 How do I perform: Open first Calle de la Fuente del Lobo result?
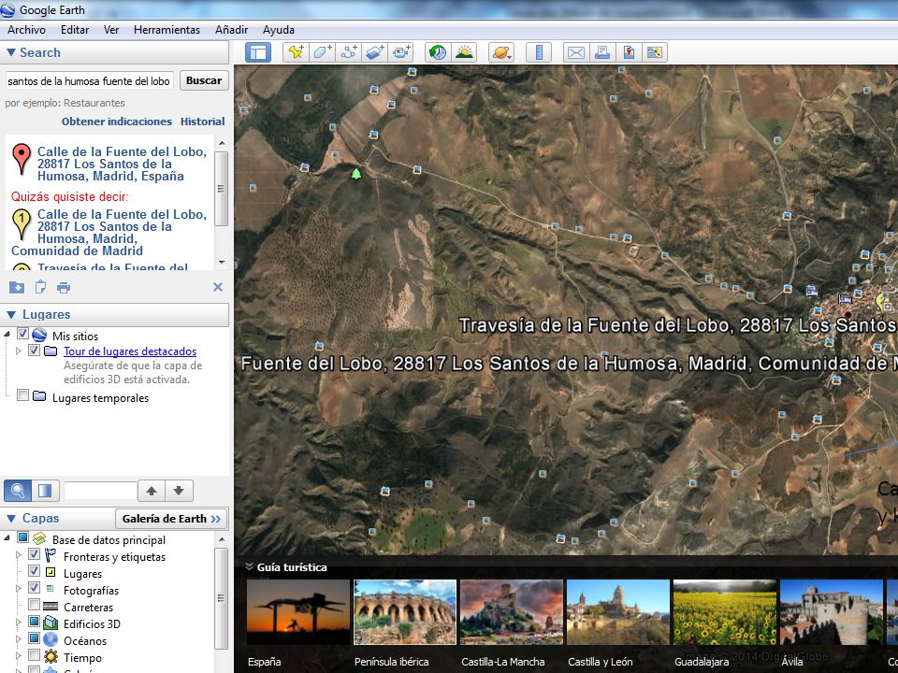(122, 164)
